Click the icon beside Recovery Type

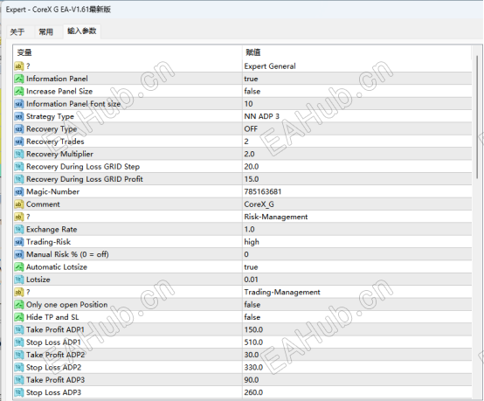click(19, 129)
